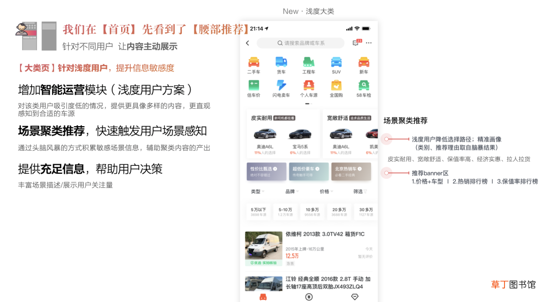
Task: Open the 工程车 category
Action: [309, 66]
